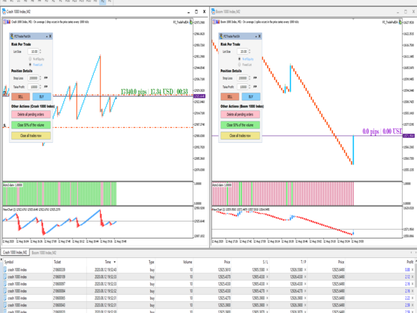Close the trade pad on Crash chart
This screenshot has height=313, width=417.
pos(50,36)
